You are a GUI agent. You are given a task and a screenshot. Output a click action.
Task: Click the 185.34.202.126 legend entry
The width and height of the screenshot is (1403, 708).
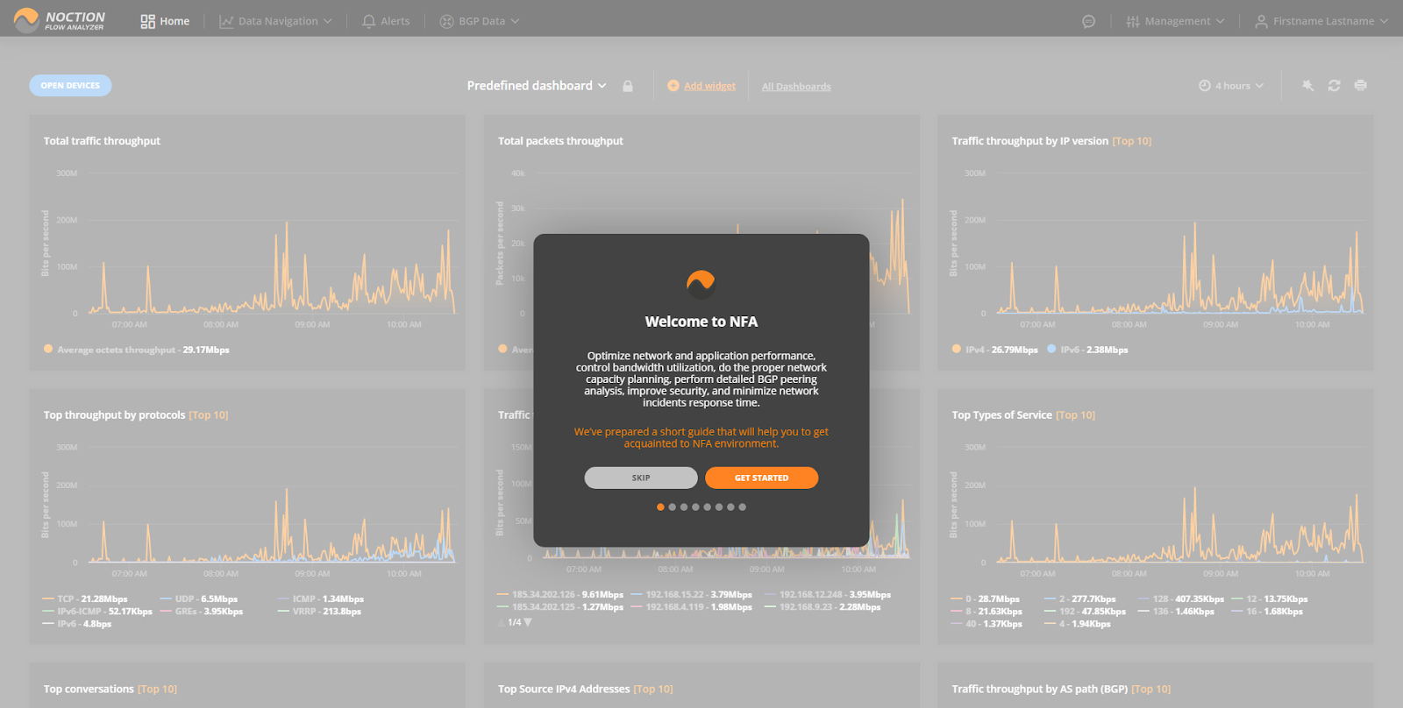pyautogui.click(x=560, y=595)
